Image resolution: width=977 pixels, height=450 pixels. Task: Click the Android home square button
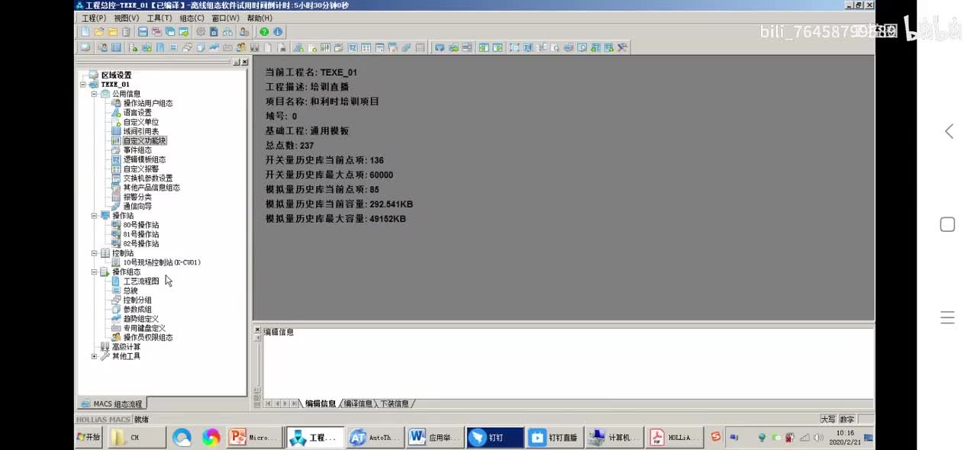pos(947,224)
